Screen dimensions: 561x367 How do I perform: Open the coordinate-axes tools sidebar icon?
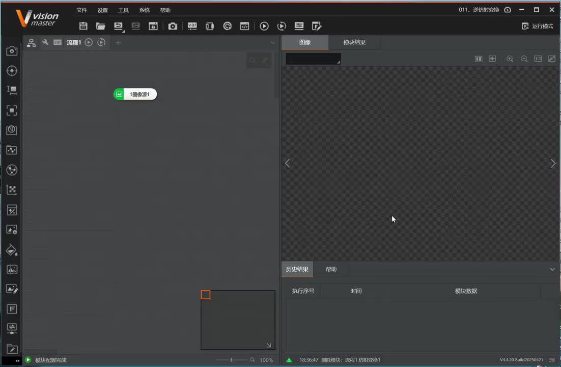[x=12, y=190]
